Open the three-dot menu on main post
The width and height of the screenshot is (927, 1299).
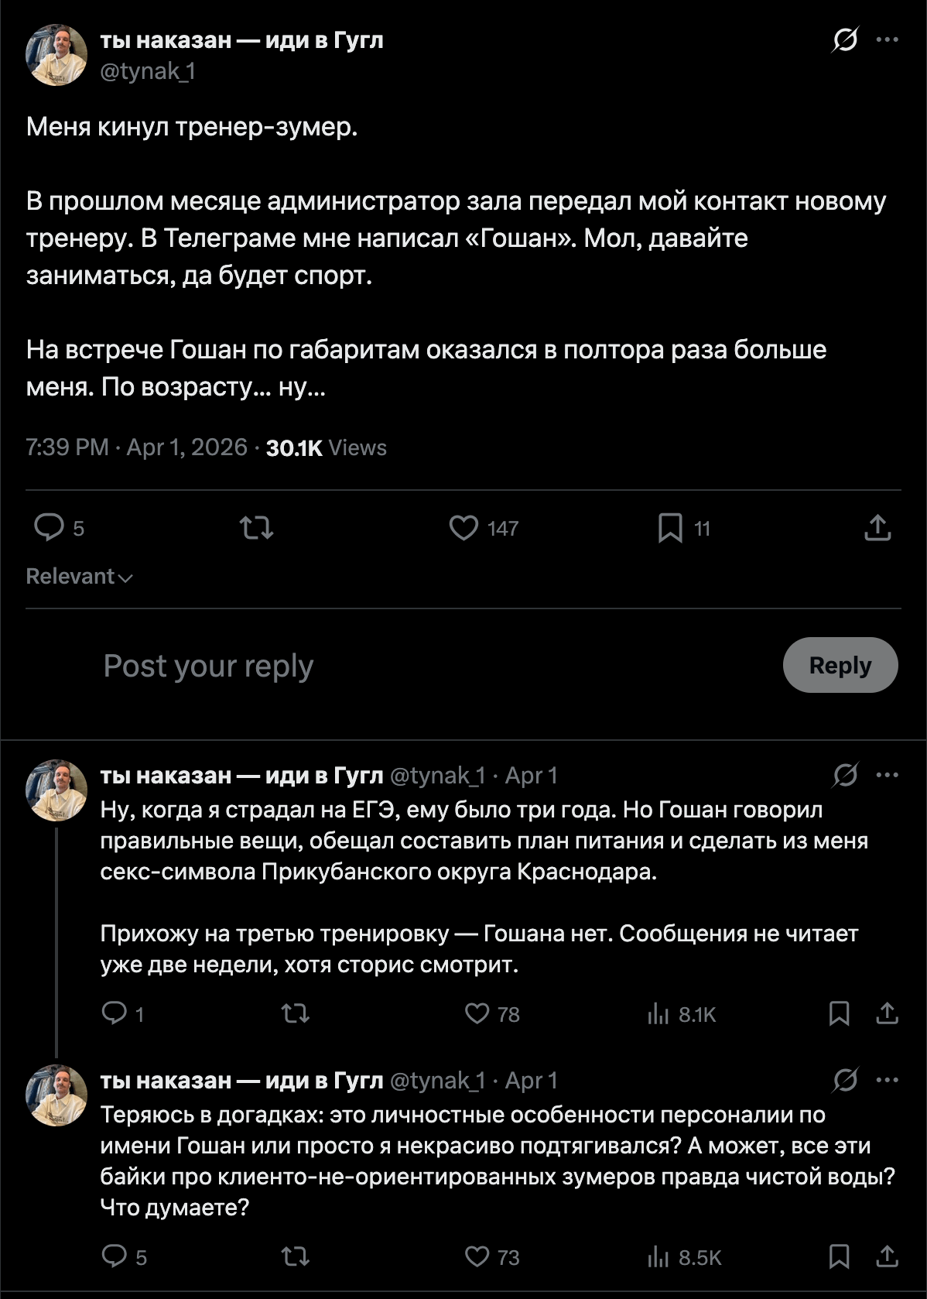point(887,39)
